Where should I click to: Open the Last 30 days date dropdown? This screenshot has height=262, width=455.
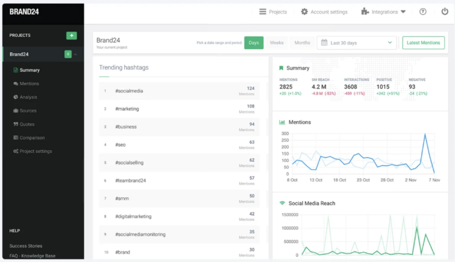[x=357, y=43]
